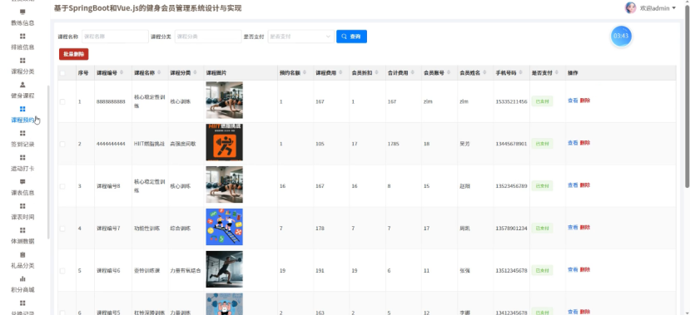Sort by 课程分类 column arrows

click(x=195, y=72)
